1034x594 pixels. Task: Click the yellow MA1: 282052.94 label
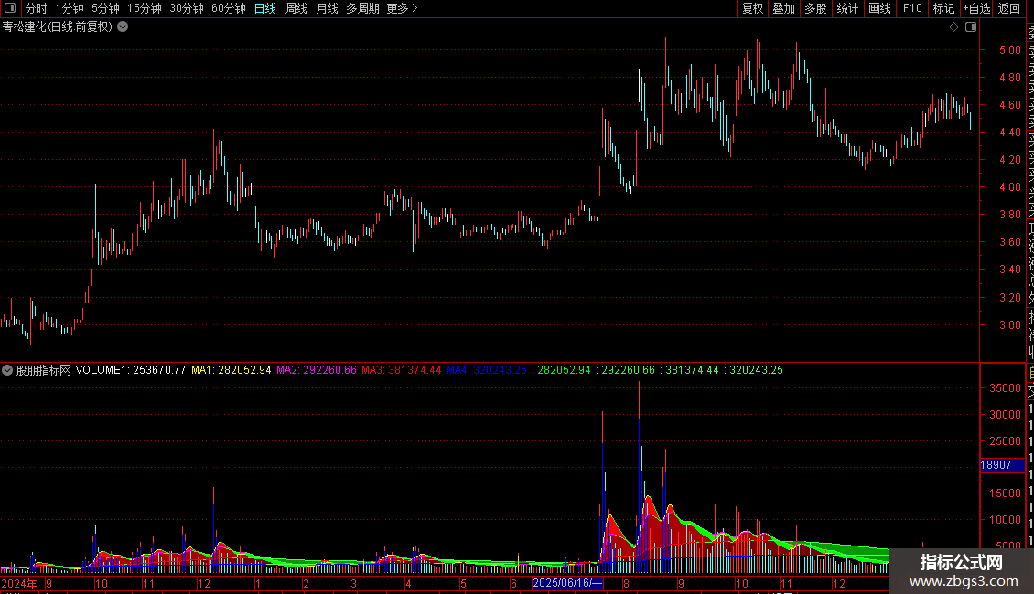[x=232, y=370]
